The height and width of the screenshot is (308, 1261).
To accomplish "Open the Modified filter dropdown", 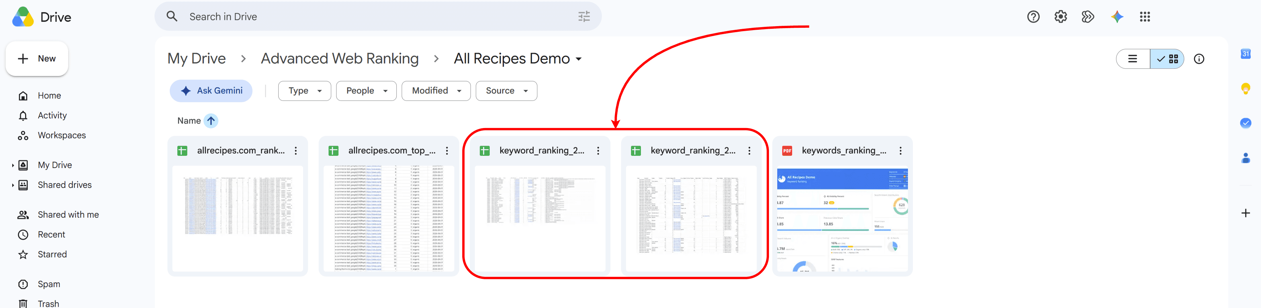I will 436,91.
